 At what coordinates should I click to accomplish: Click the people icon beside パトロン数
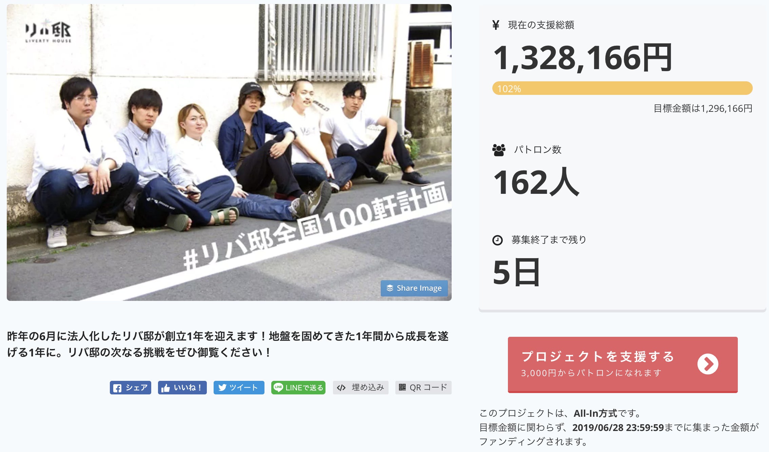(x=499, y=150)
